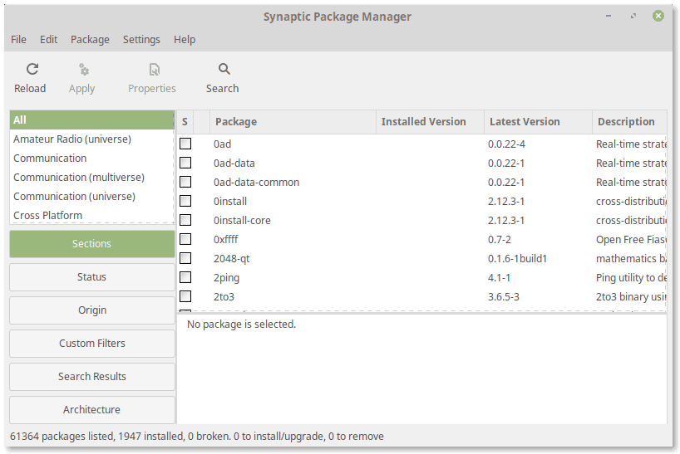
Task: Click the Apply gears icon
Action: click(84, 69)
